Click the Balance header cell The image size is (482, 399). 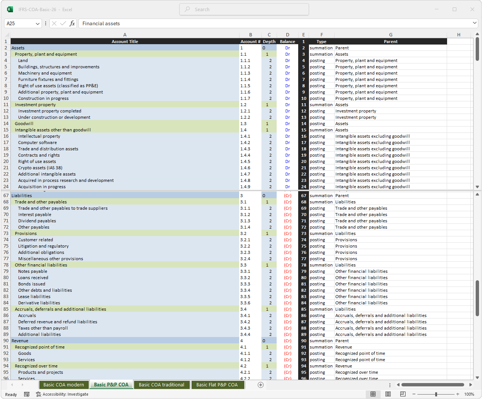pyautogui.click(x=287, y=42)
